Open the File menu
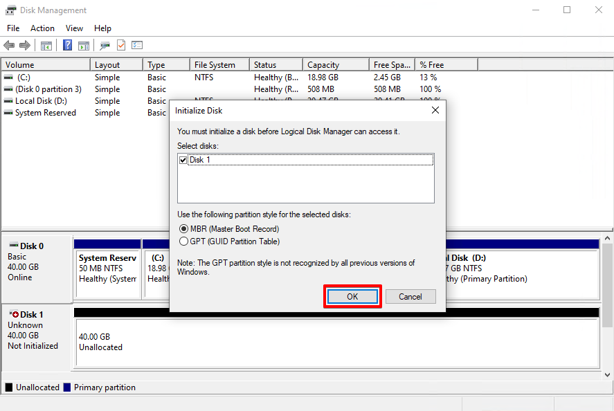 (x=13, y=28)
